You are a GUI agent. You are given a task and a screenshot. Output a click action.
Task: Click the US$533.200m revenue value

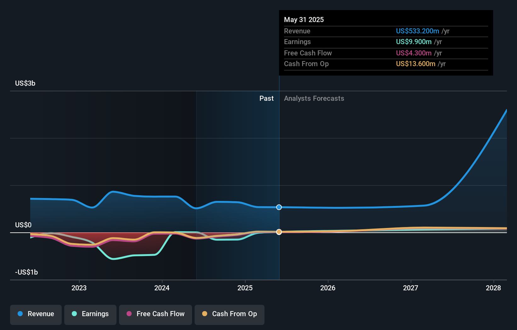coord(418,31)
